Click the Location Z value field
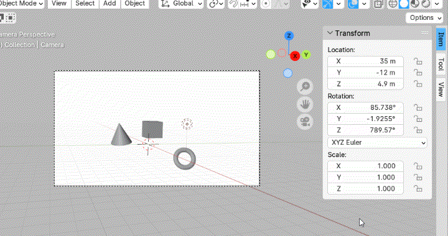 pyautogui.click(x=365, y=84)
